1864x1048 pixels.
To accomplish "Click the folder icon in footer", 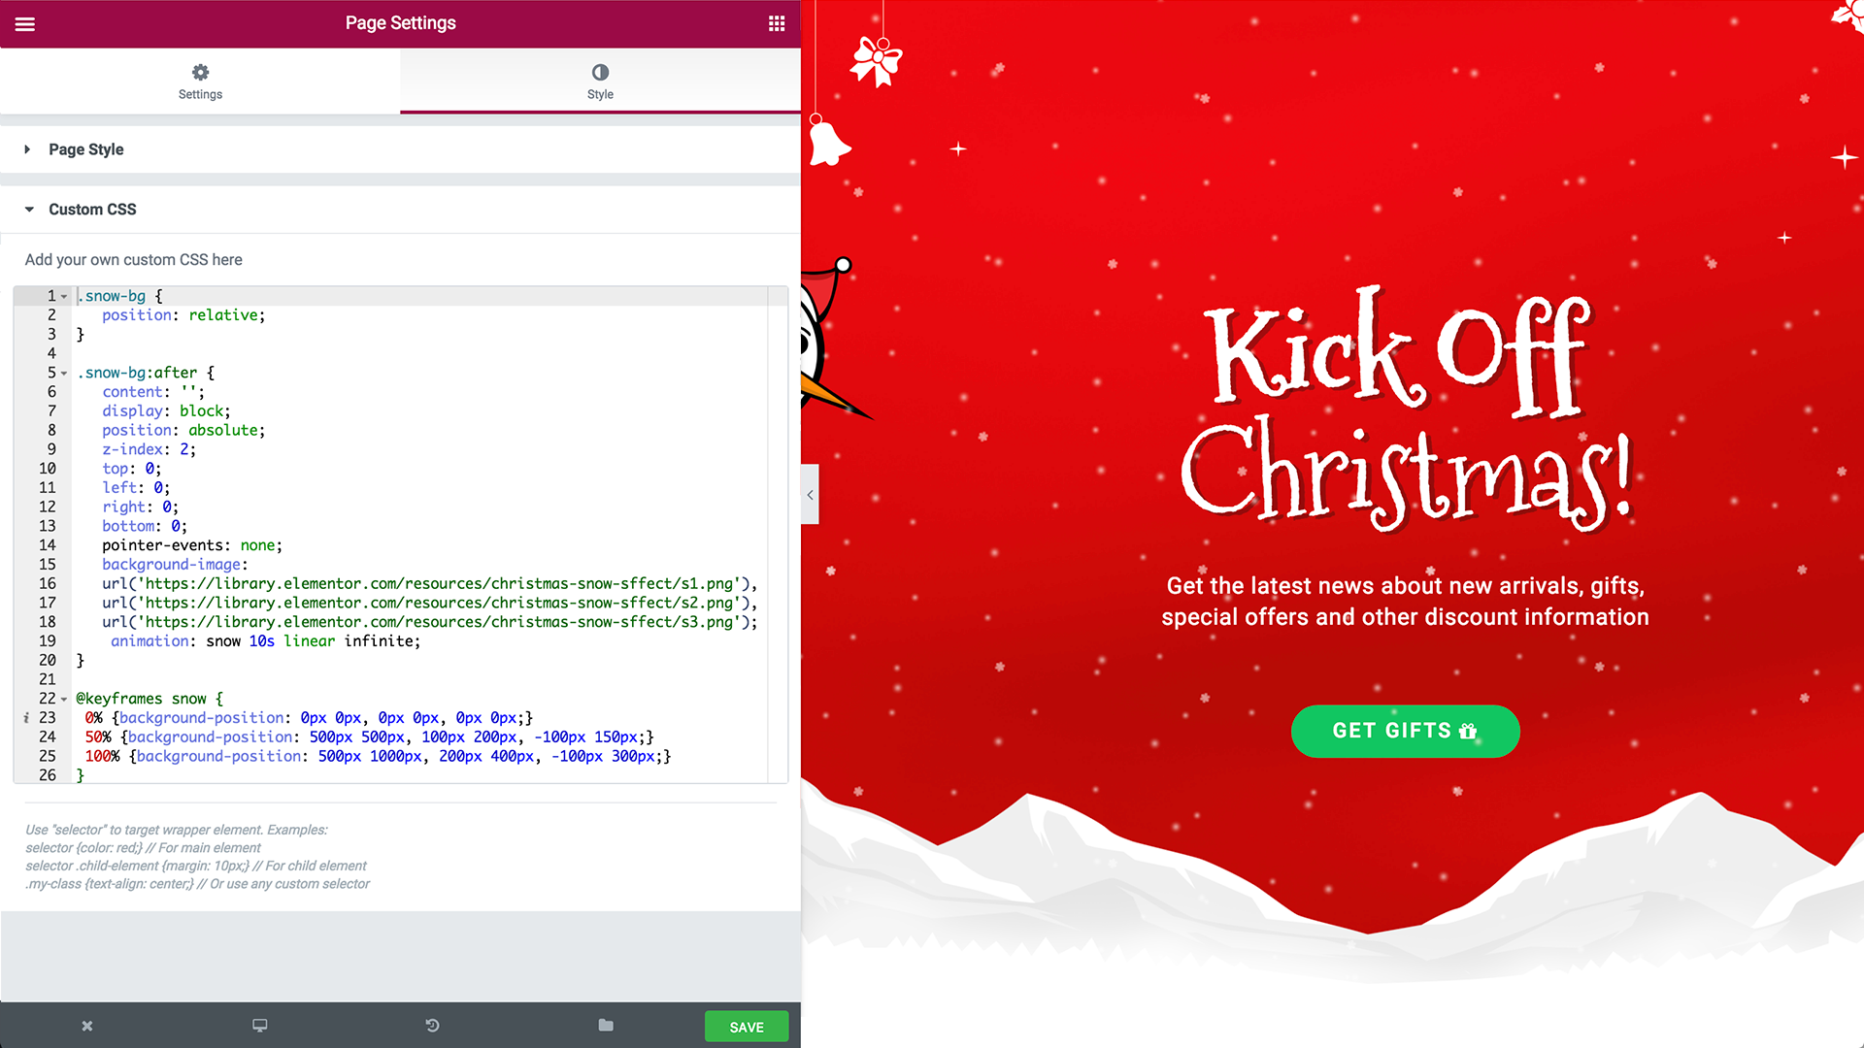I will [606, 1026].
